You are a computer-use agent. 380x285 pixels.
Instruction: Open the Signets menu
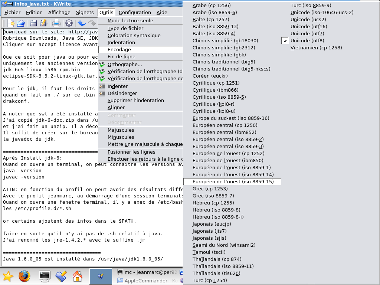coord(85,12)
